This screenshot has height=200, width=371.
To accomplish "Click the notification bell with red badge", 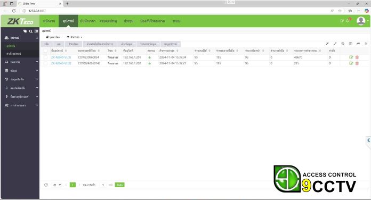I will [x=348, y=21].
